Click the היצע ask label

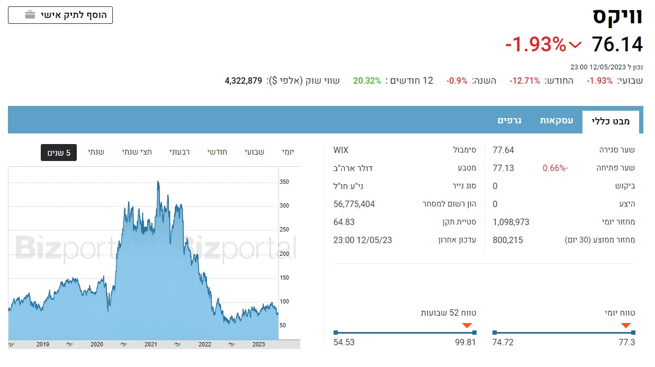point(626,204)
